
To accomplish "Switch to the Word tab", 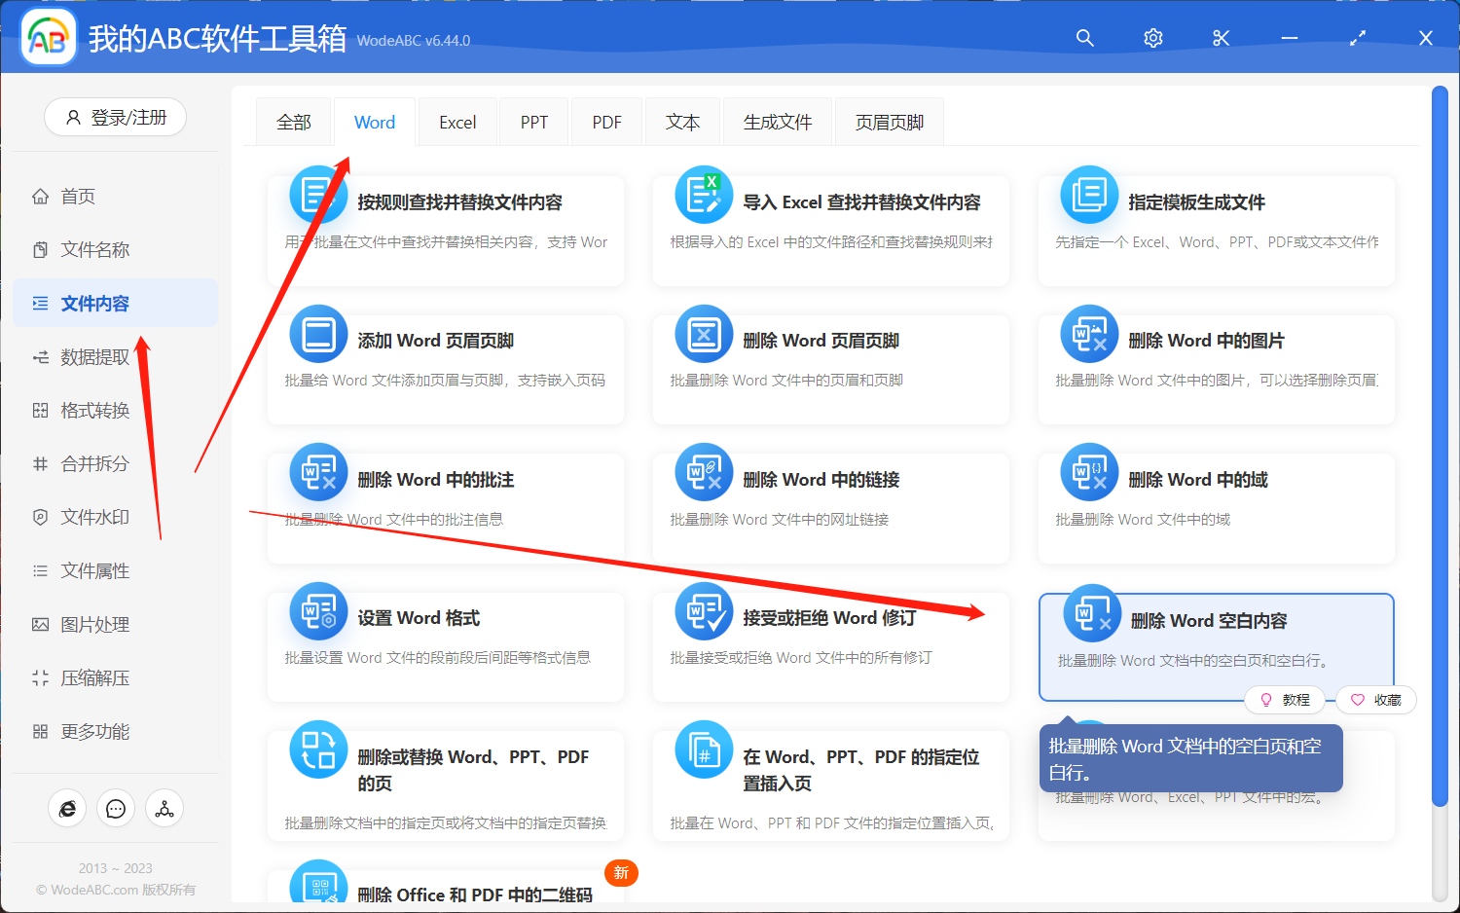I will point(375,123).
